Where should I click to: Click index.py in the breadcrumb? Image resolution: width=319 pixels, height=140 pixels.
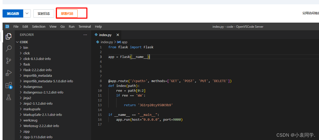pos(107,42)
